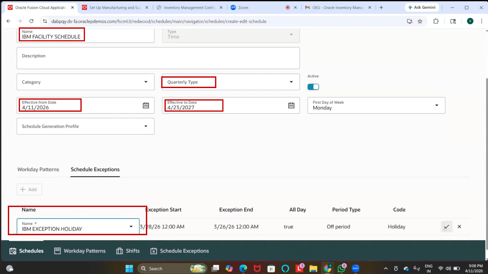Open Microsoft Edge from taskbar

point(243,268)
